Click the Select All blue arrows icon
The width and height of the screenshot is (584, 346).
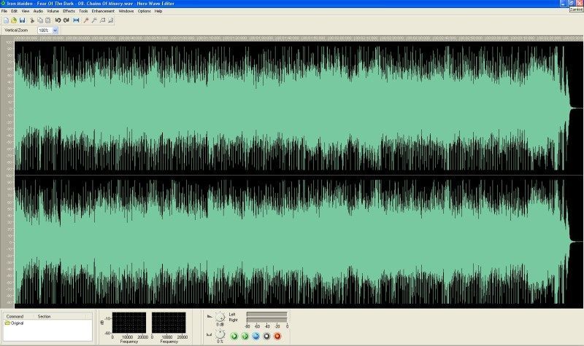coord(77,20)
